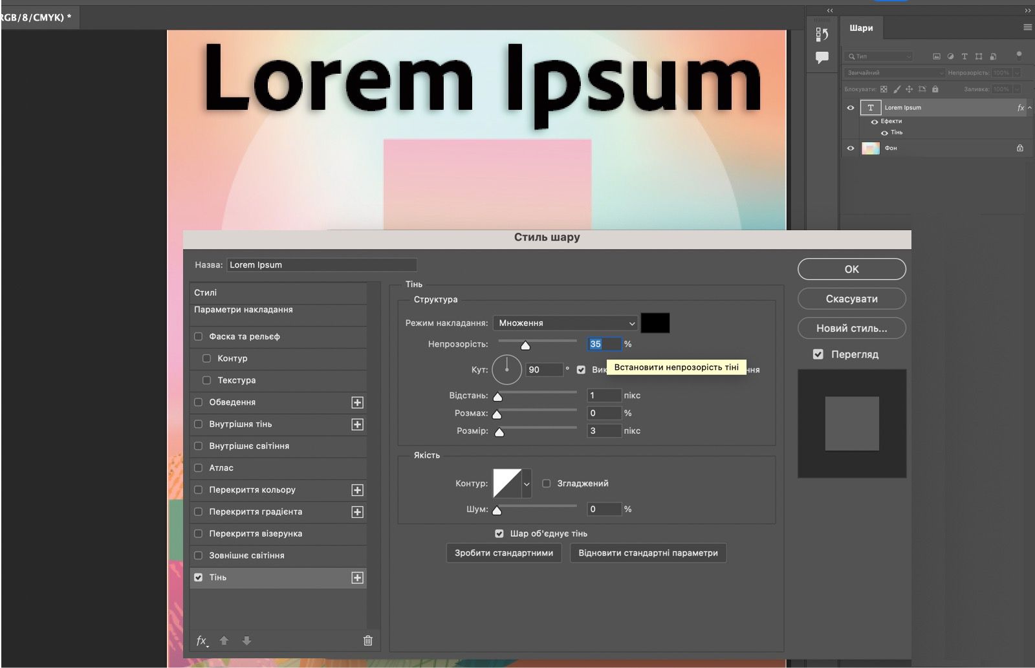Collapse the Lorem Ipsum layer effects
Image resolution: width=1035 pixels, height=668 pixels.
1030,108
